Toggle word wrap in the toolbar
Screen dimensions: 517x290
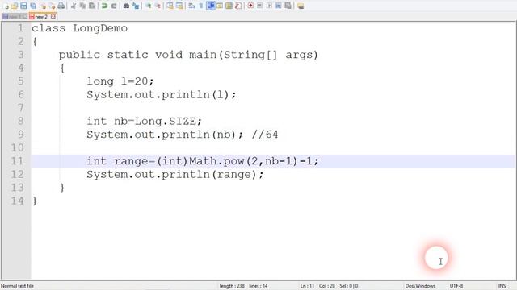tap(191, 6)
